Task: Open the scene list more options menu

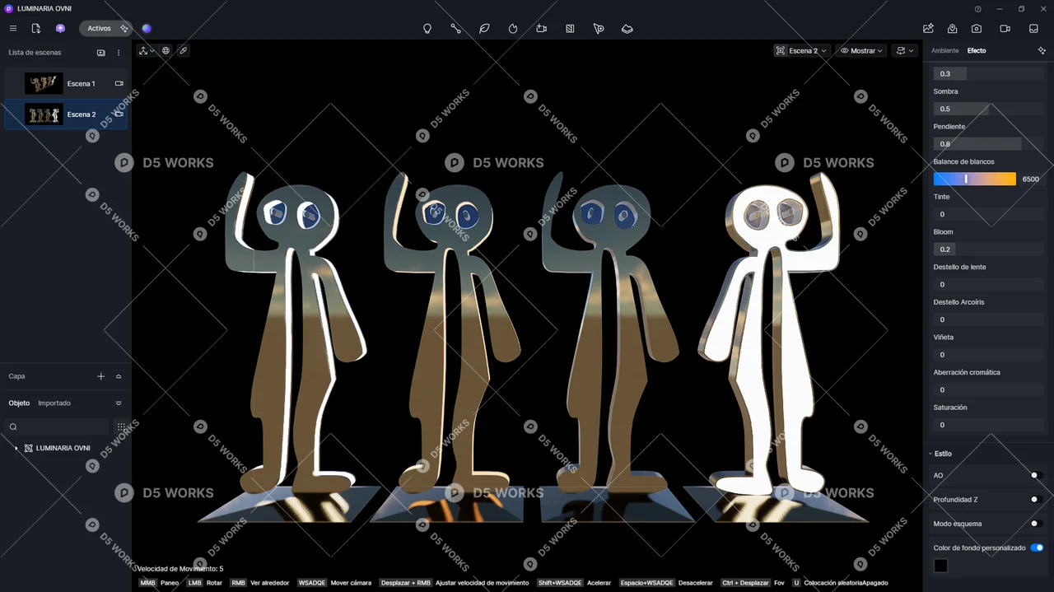Action: click(x=119, y=53)
